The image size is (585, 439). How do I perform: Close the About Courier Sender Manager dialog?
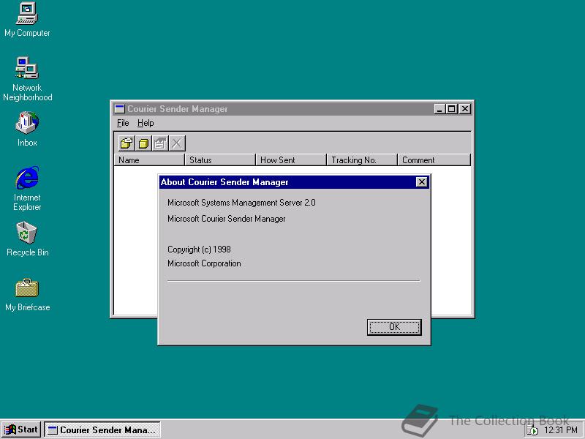point(421,181)
